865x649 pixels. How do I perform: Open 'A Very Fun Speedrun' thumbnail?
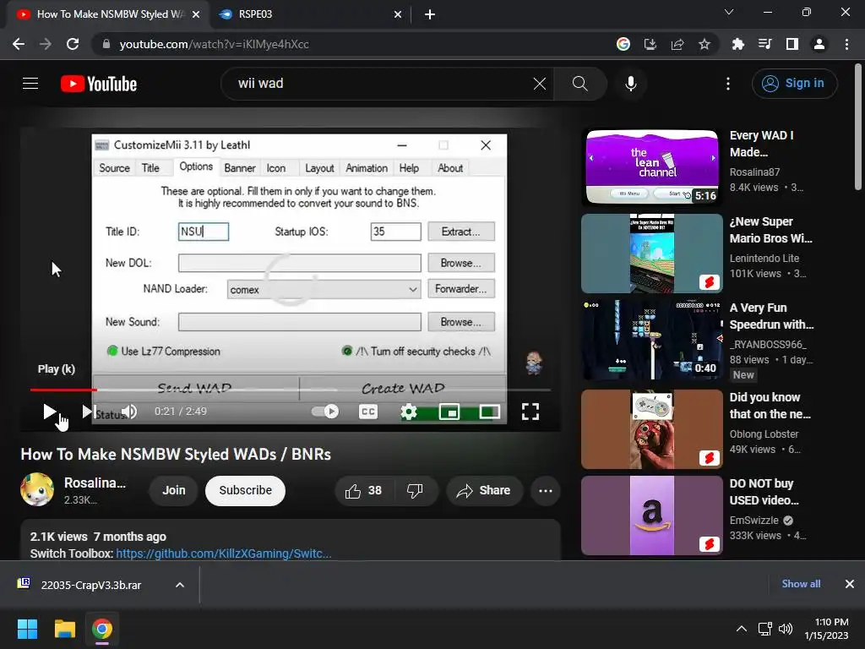click(x=651, y=340)
